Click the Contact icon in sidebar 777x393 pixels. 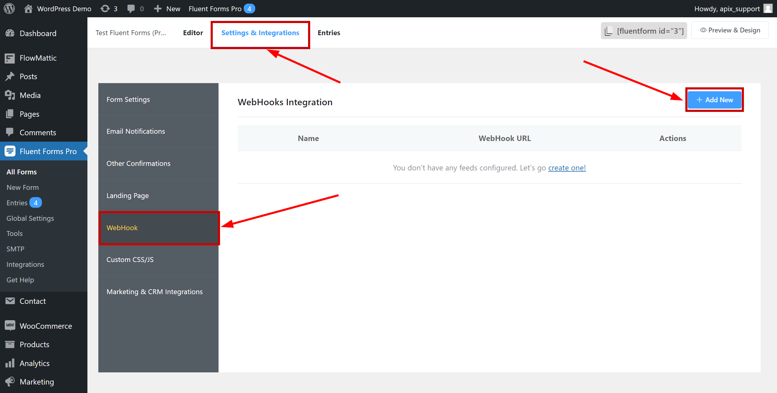pyautogui.click(x=9, y=301)
